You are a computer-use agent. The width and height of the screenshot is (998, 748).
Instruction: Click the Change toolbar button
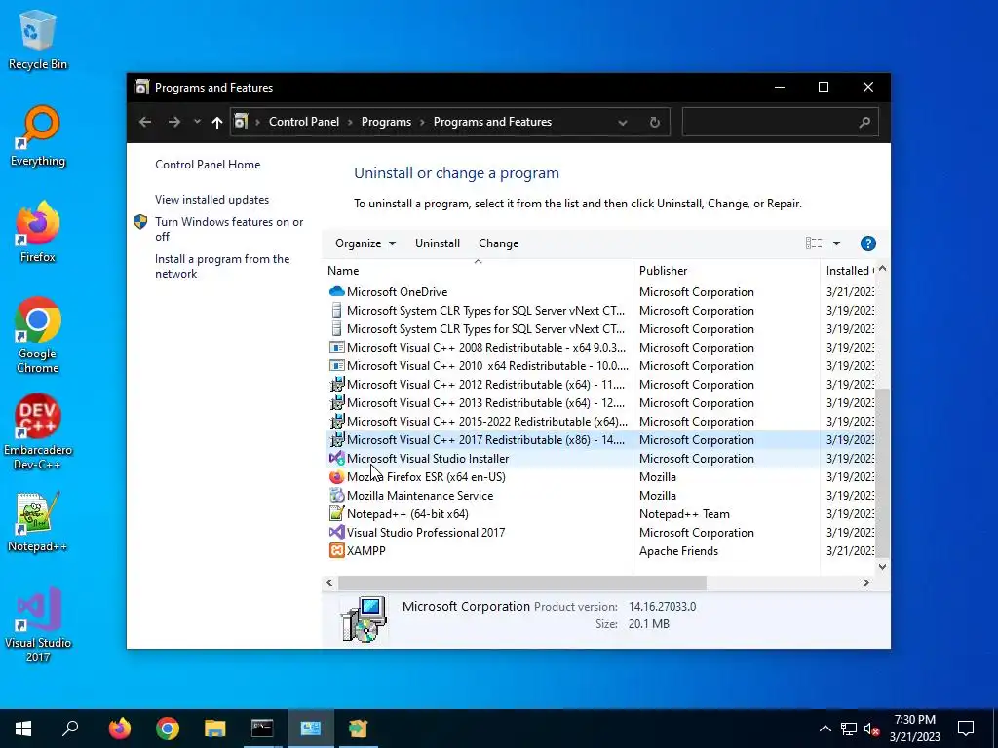498,243
